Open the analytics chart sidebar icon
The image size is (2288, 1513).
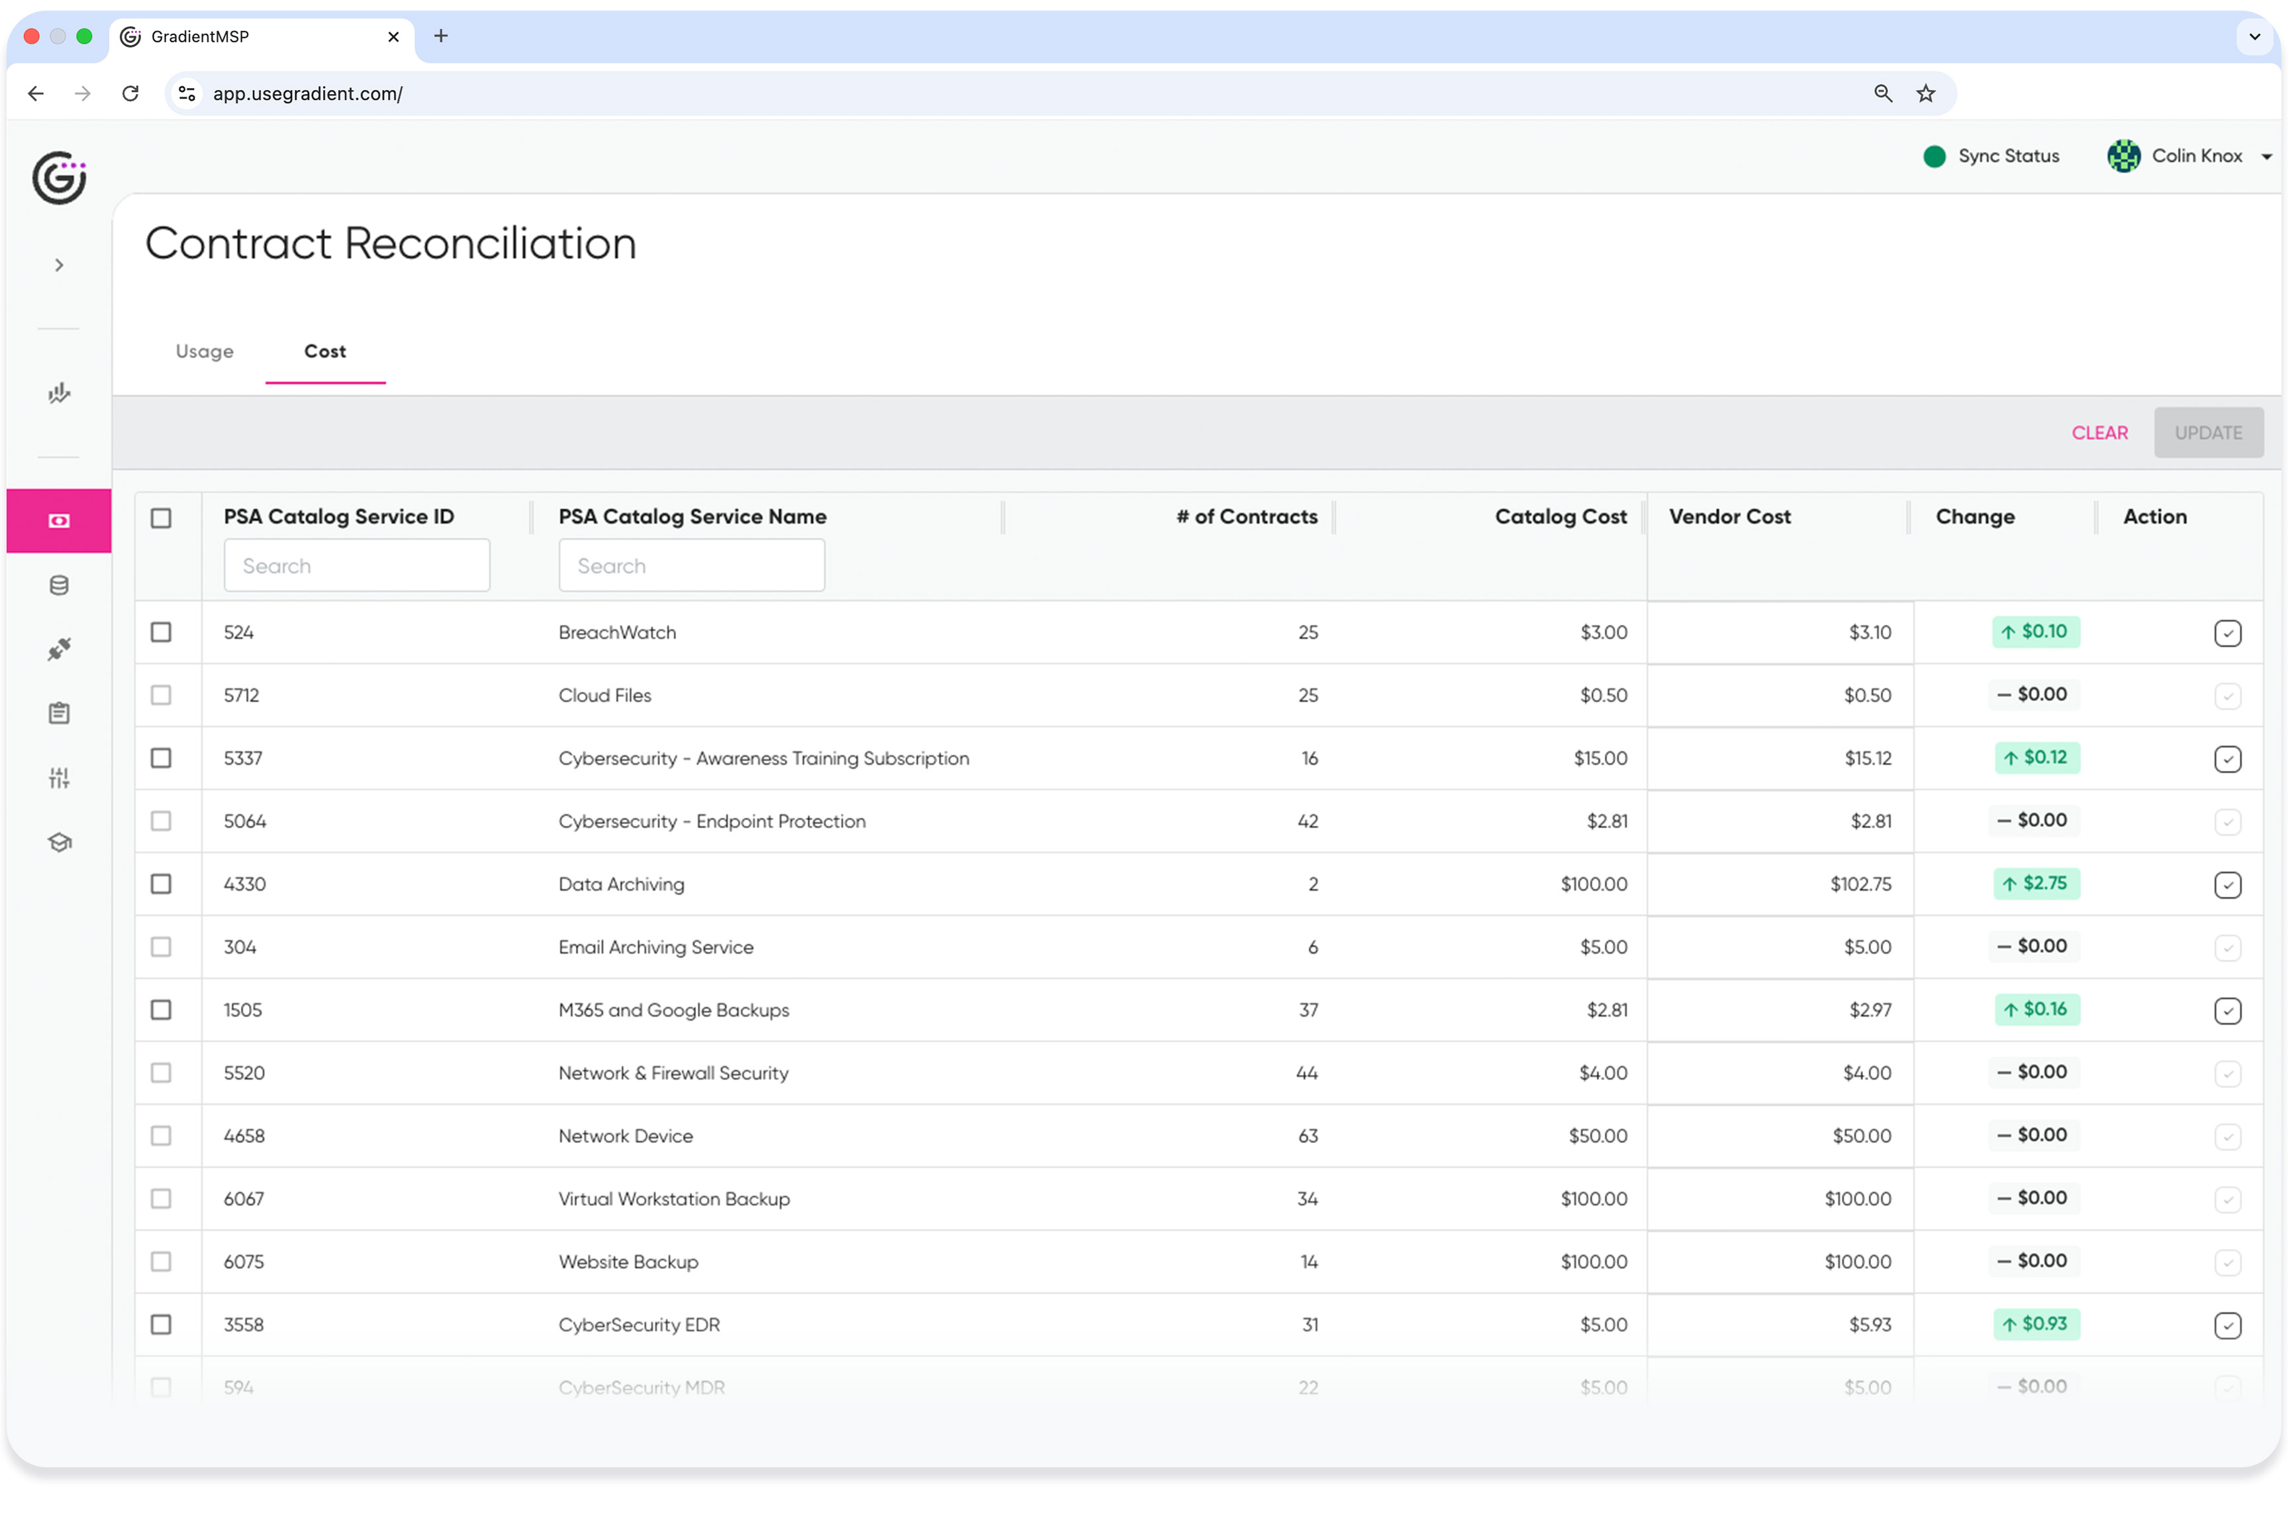59,392
